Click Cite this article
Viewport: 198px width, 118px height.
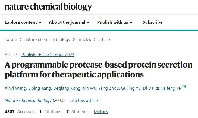point(83,101)
